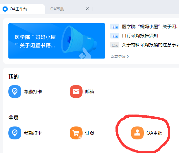
Task: Click the 未读 badge beside 自行采购报帐须知
Action: coord(115,36)
